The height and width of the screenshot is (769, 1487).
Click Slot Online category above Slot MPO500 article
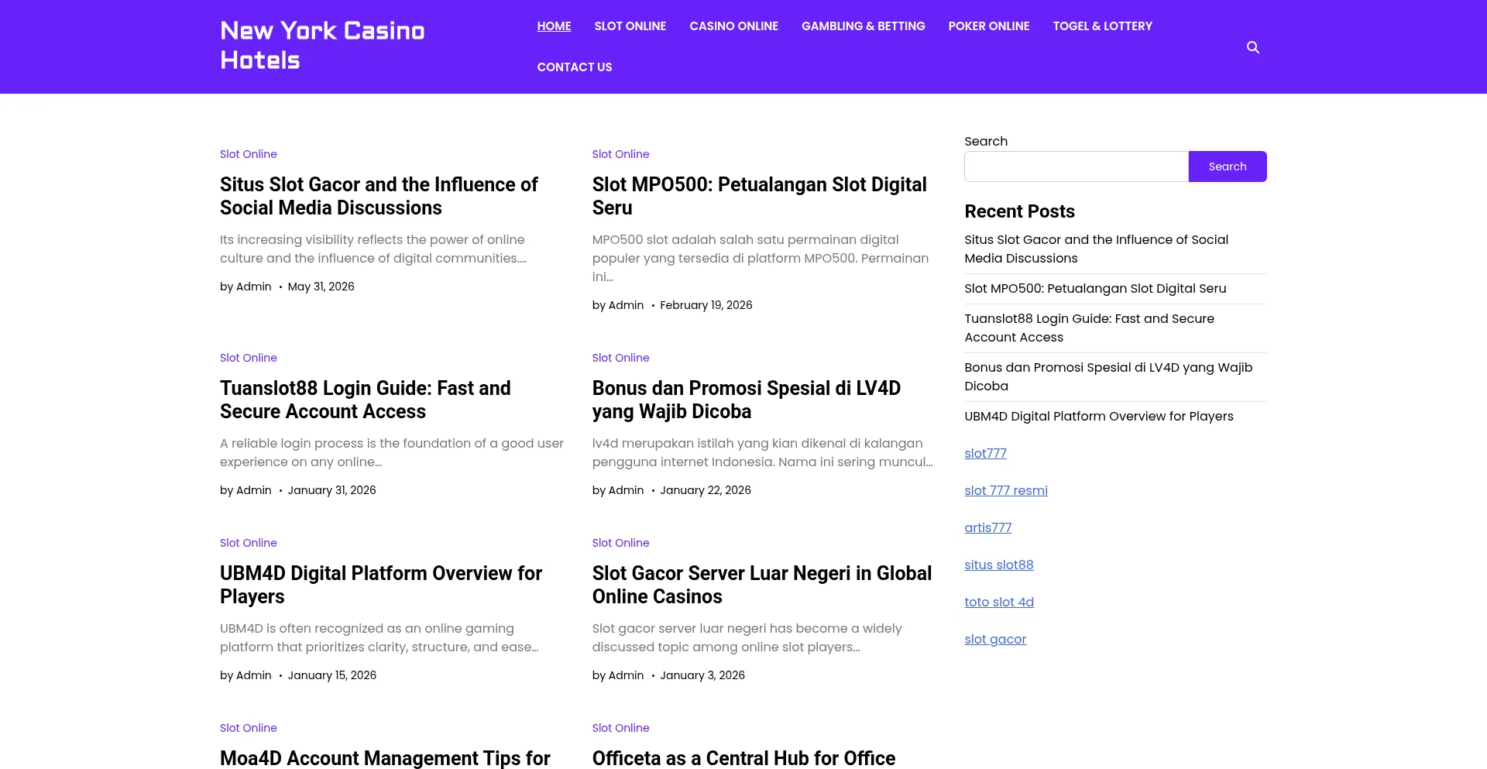tap(621, 154)
